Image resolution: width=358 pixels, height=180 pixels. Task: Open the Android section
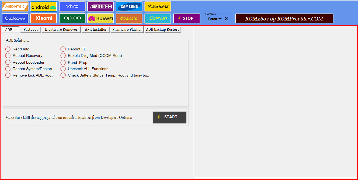[x=43, y=6]
